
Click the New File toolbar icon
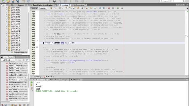point(3,1)
